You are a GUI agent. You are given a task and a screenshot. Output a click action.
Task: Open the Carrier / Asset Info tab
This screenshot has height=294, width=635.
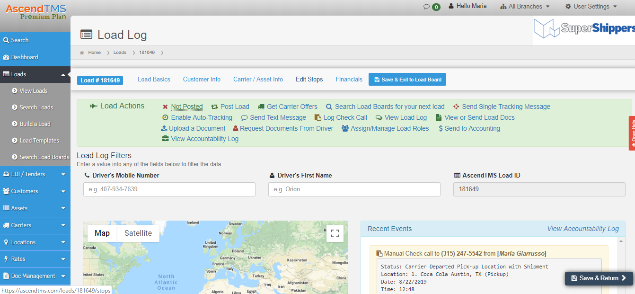[x=258, y=80]
